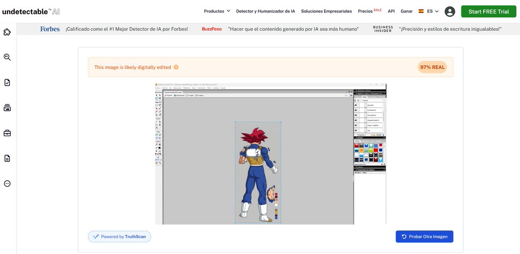The width and height of the screenshot is (520, 254).
Task: Follow the Powered by TruthScan link
Action: [120, 237]
